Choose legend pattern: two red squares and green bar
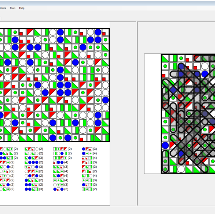 click(87, 158)
